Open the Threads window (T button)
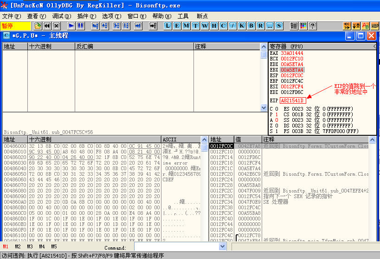Viewport: 380px width, 259px height. pos(196,26)
